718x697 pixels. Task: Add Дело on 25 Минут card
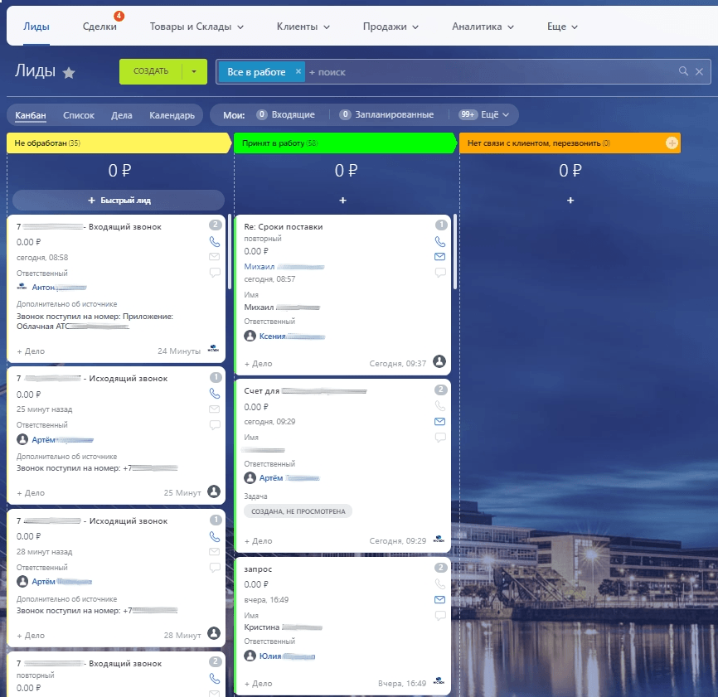pyautogui.click(x=31, y=493)
